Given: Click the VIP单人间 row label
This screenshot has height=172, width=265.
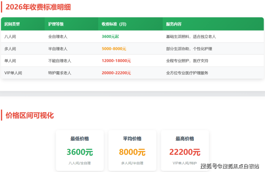Looking at the screenshot, I should click(13, 73).
